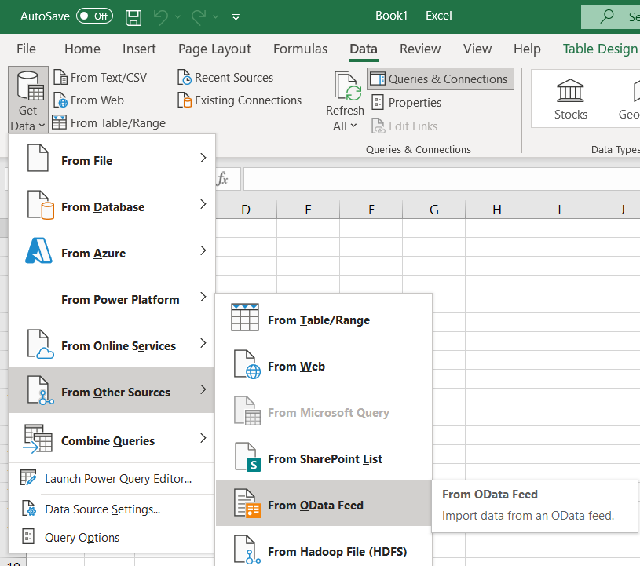Click the Save floppy disk icon

133,17
